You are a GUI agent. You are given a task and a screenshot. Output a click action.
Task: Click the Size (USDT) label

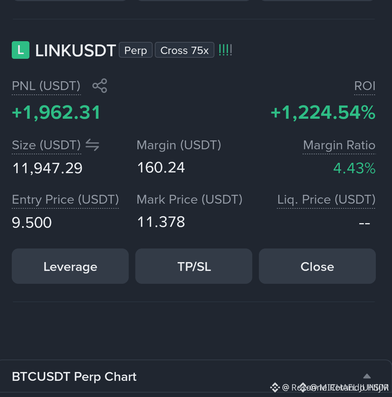(x=46, y=145)
